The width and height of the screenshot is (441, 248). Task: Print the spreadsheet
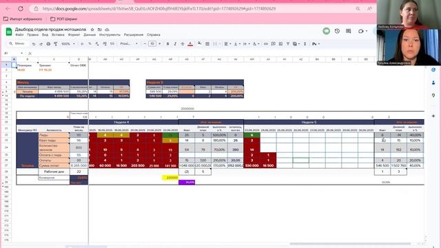[48, 44]
